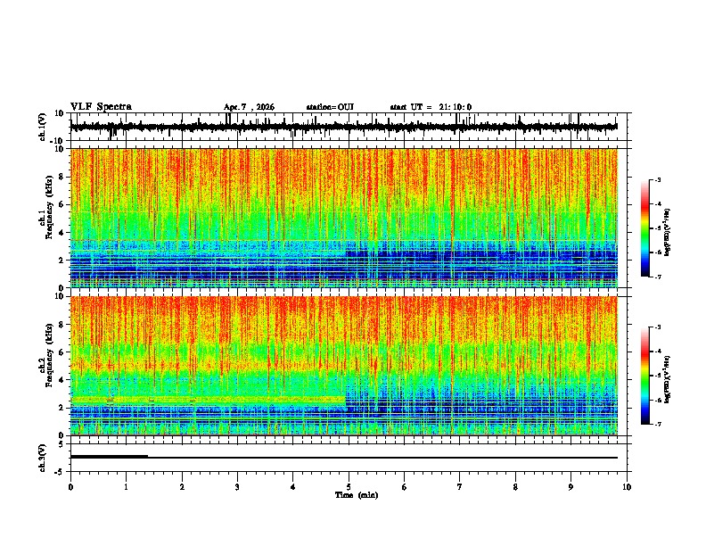
Task: Click the ch.1(V) waveform axis label
Action: coord(43,127)
